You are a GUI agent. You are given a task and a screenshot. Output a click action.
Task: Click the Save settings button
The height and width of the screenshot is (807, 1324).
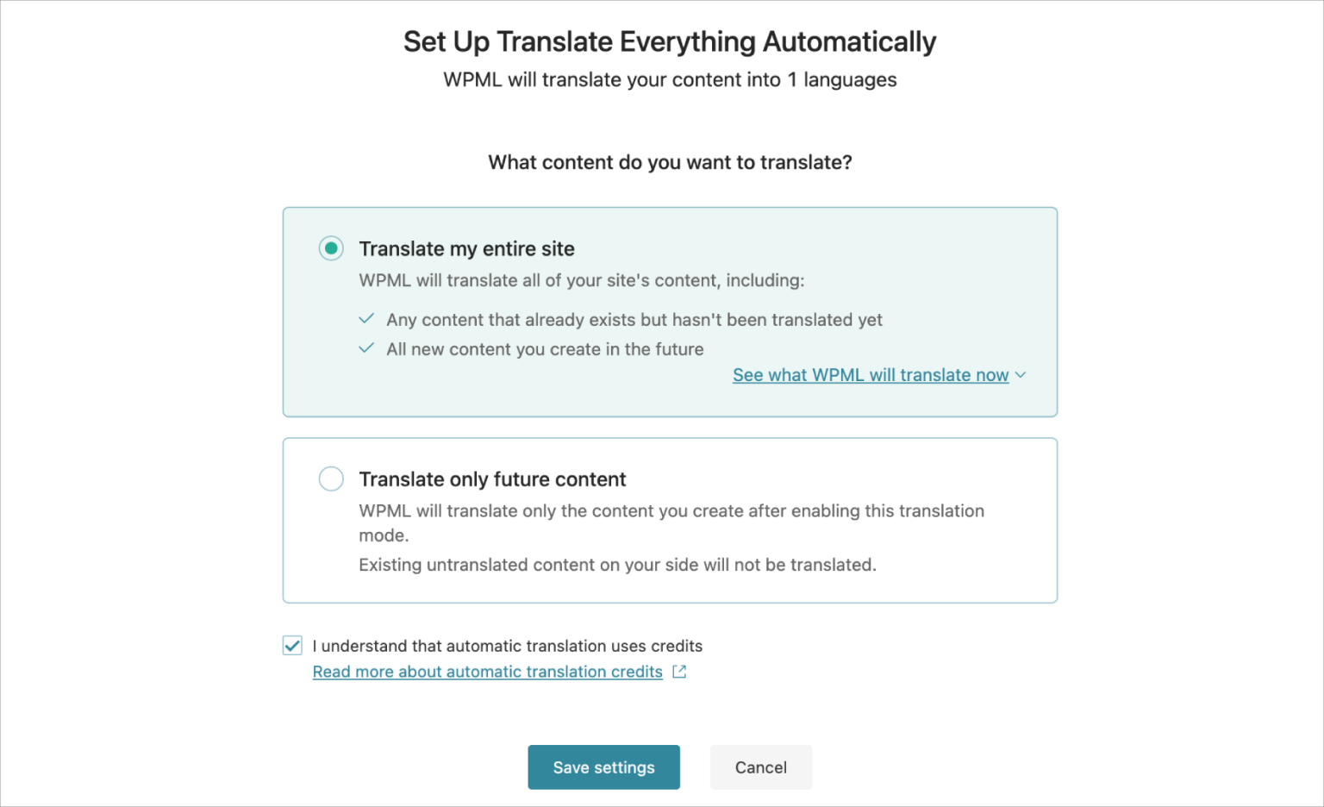coord(603,766)
